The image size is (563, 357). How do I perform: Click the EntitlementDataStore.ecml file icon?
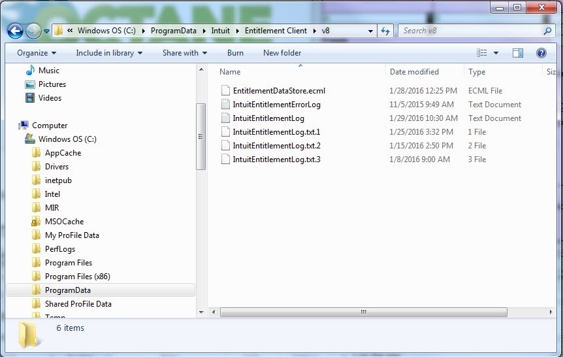pyautogui.click(x=225, y=91)
